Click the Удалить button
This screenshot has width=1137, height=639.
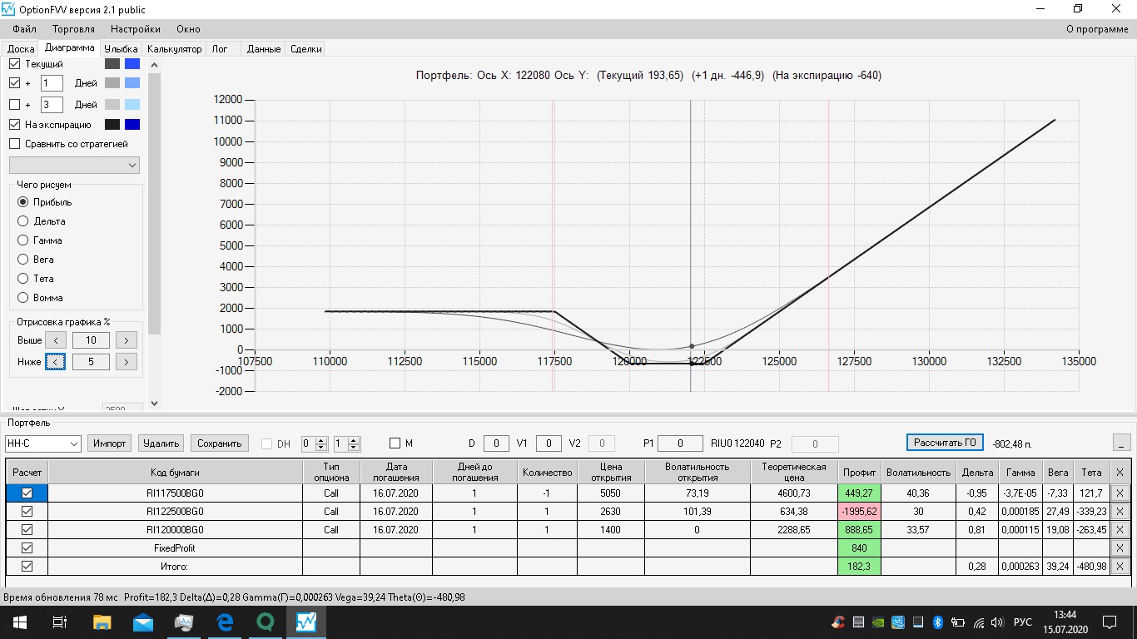161,443
